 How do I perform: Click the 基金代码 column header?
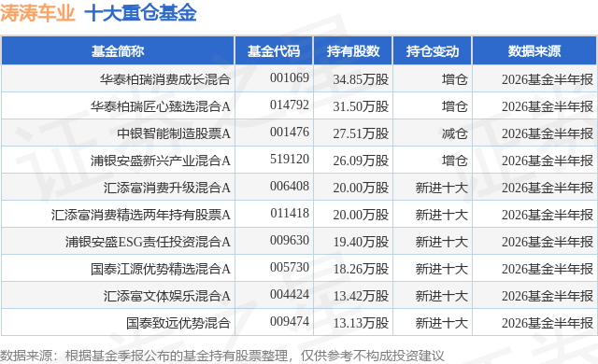274,51
